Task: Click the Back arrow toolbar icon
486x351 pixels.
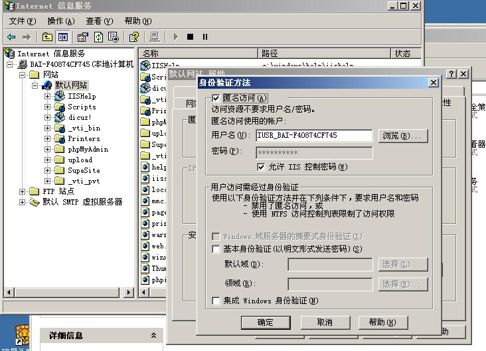Action: click(11, 37)
